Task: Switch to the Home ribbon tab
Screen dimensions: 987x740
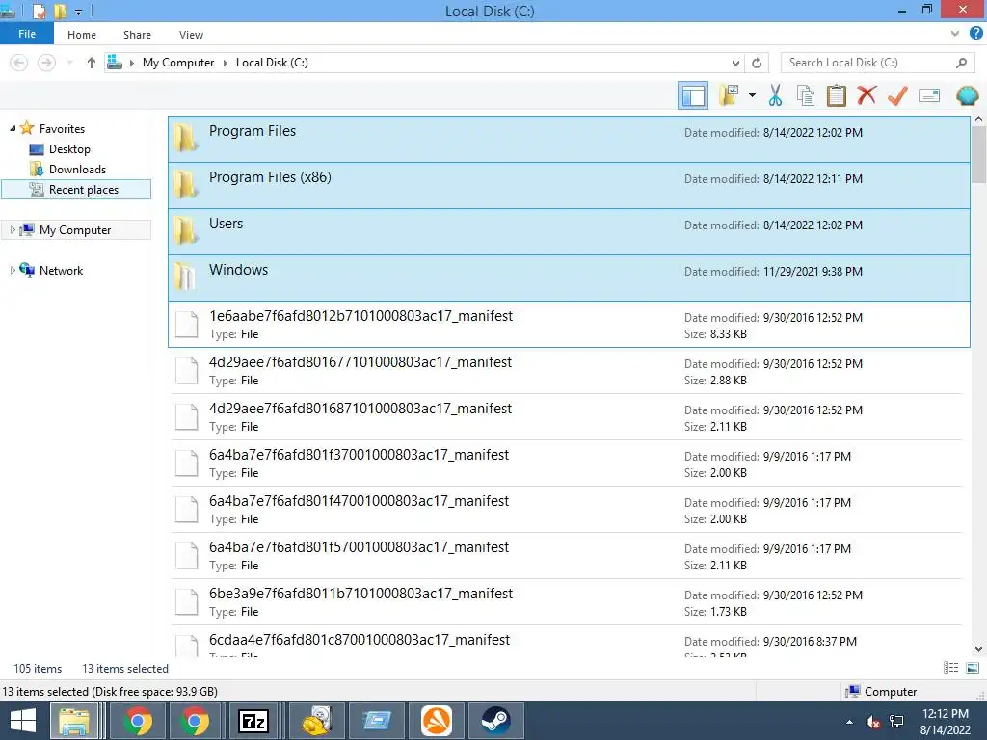Action: (x=82, y=35)
